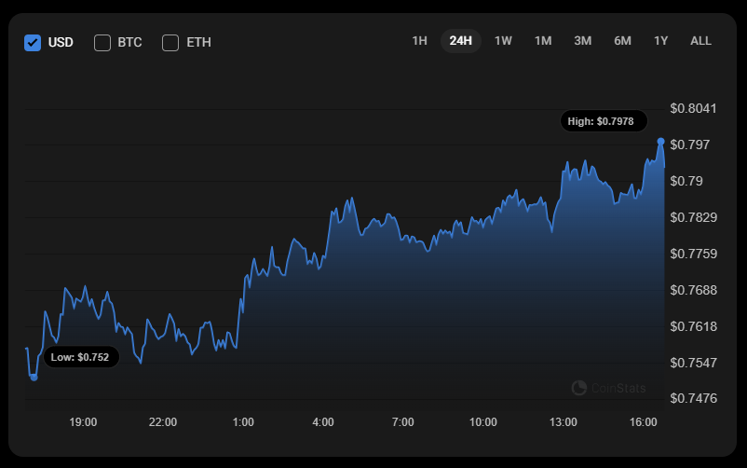Show the 1Y price history

(x=661, y=41)
